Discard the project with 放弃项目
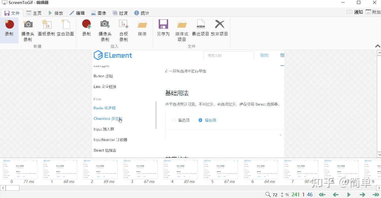 pos(219,28)
